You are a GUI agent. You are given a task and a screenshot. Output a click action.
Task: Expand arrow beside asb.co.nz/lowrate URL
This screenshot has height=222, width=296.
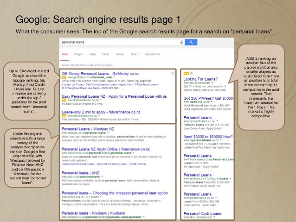[212, 83]
